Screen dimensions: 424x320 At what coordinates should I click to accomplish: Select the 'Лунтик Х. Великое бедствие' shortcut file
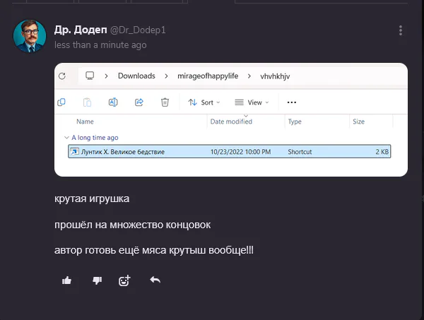[x=229, y=152]
